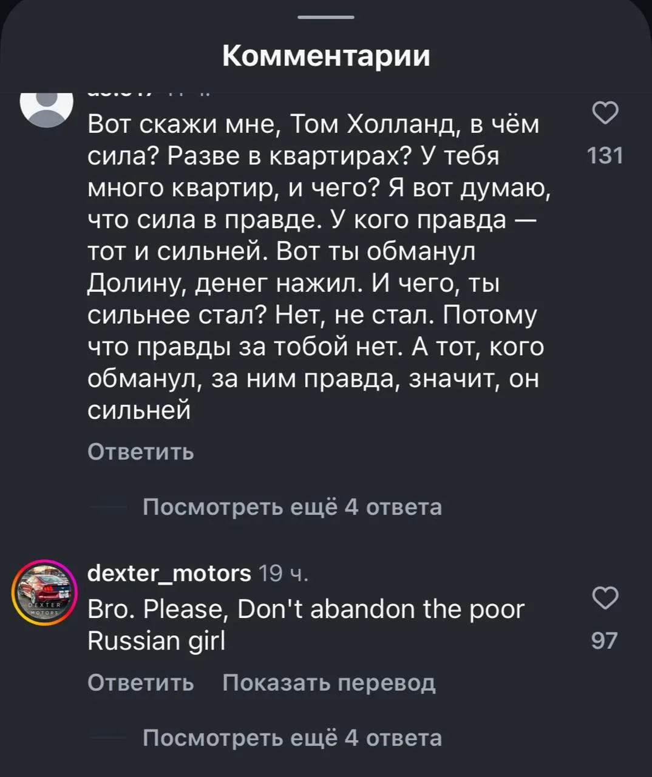Tap heart icon on dexter_motors comment
Image resolution: width=652 pixels, height=777 pixels.
(x=605, y=597)
